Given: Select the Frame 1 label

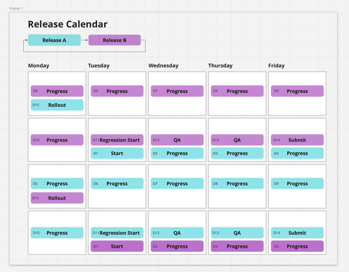Looking at the screenshot, I should tap(16, 8).
